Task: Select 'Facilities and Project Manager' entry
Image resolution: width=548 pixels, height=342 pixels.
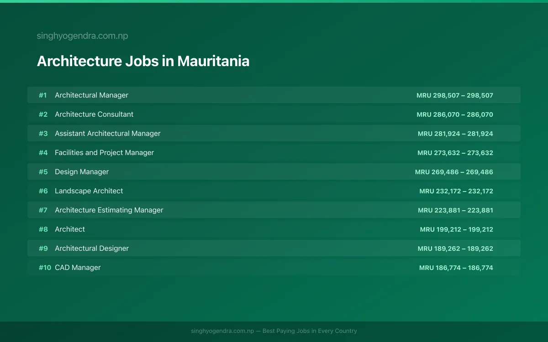Action: 104,153
